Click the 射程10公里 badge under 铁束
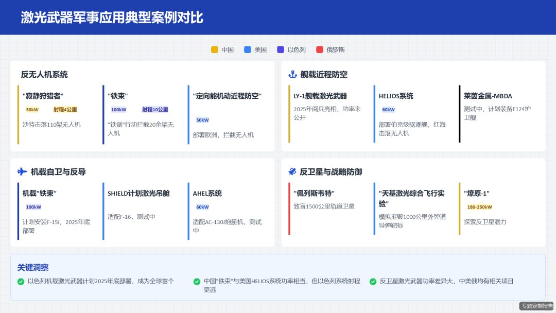The width and height of the screenshot is (556, 313). [155, 109]
